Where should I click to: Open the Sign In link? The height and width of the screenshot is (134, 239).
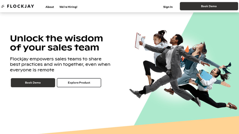pos(168,7)
